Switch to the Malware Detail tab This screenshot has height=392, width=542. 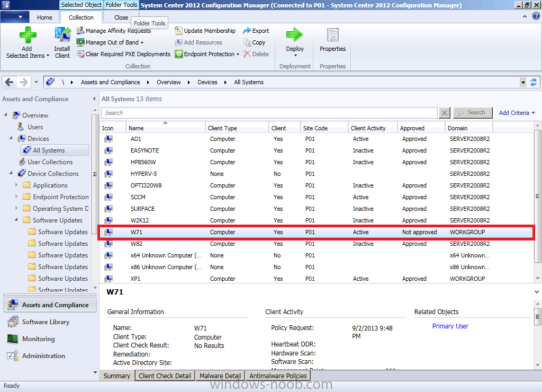(x=220, y=376)
